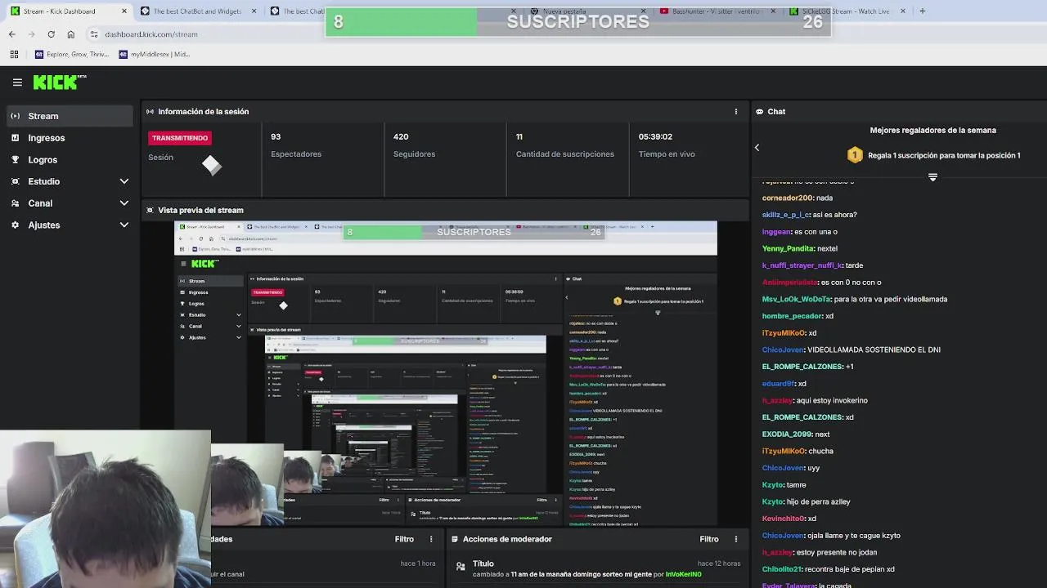Viewport: 1047px width, 588px height.
Task: Close the SICKeLGG Stream tab
Action: point(903,11)
